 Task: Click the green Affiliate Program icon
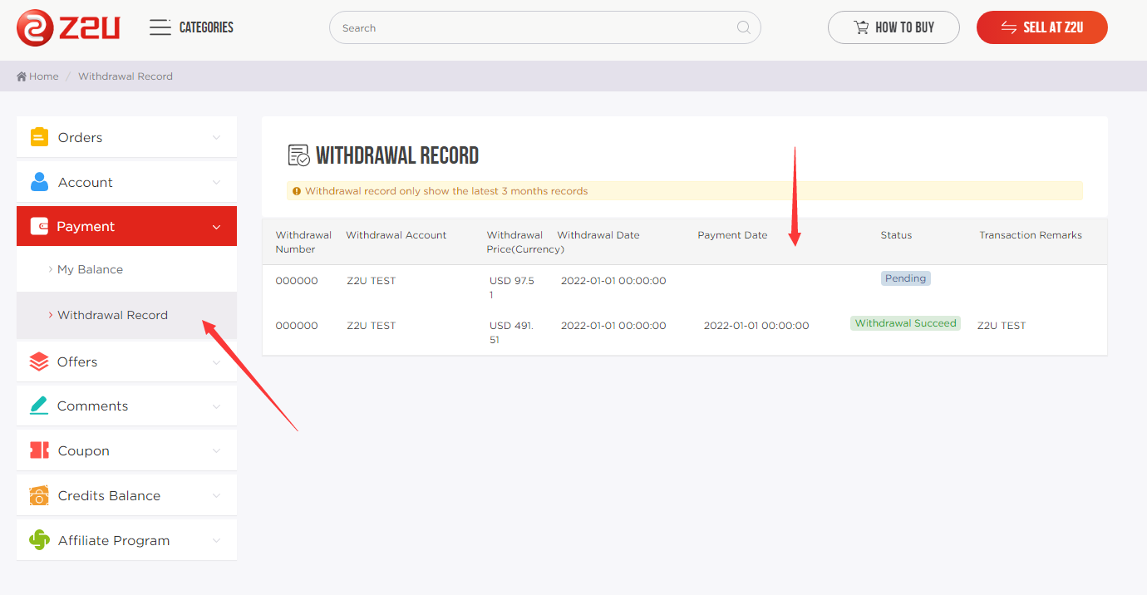(x=39, y=540)
